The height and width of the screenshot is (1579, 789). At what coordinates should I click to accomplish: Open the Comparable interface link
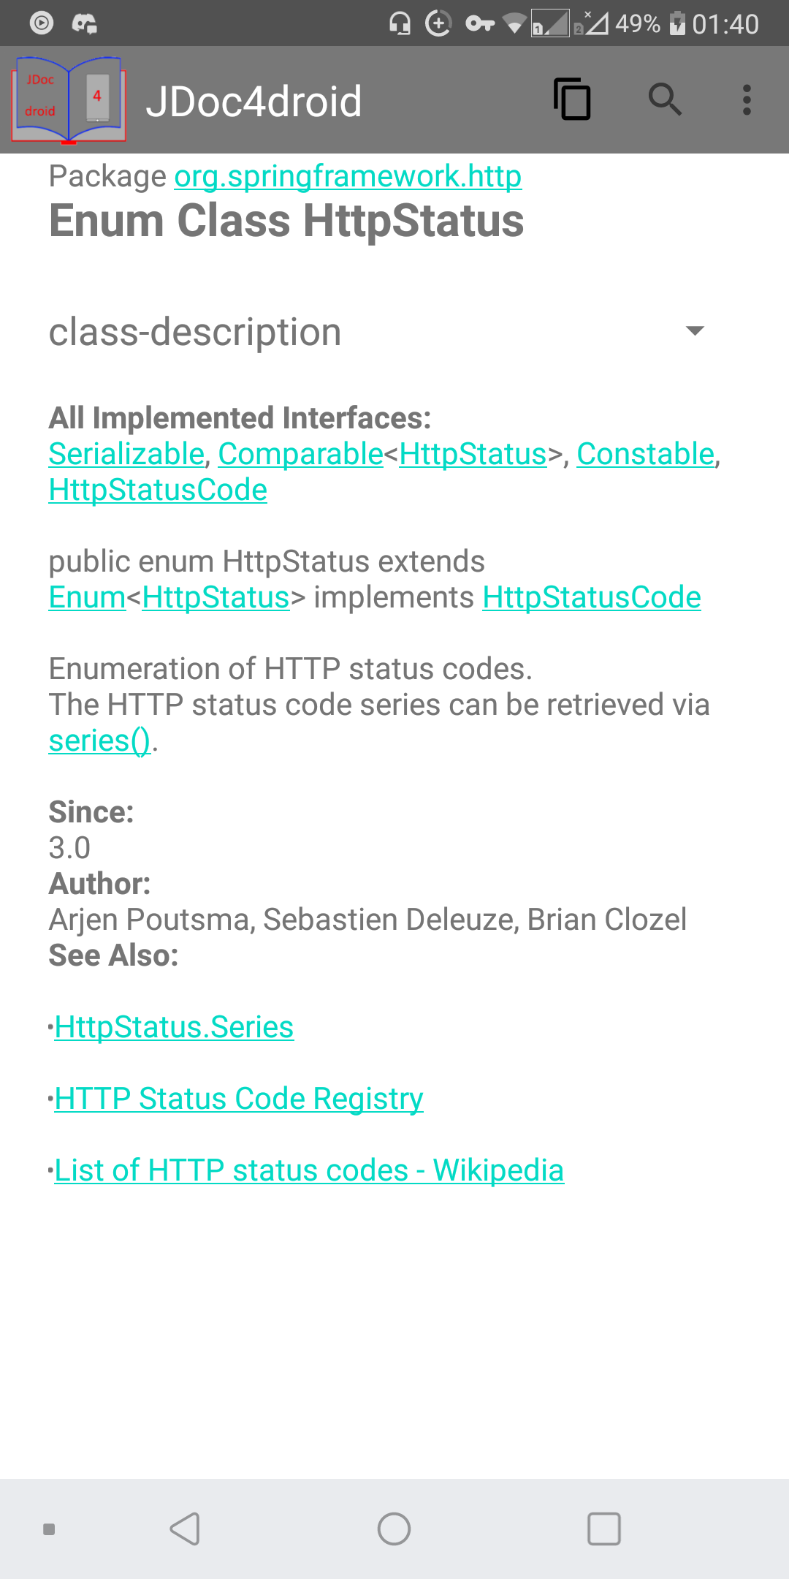tap(300, 454)
